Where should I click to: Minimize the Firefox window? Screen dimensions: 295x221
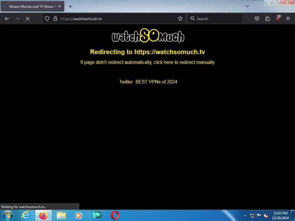click(x=269, y=2)
